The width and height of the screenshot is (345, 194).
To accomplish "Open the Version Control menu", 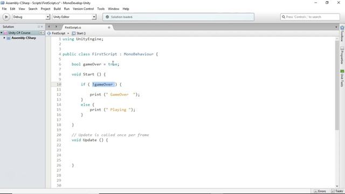I will (x=83, y=9).
